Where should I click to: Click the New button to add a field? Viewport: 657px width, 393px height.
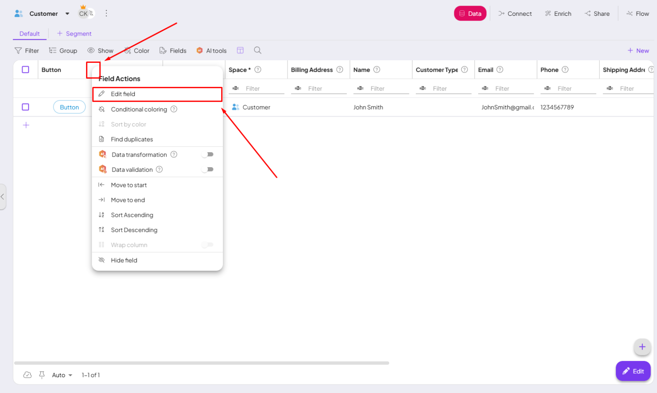coord(638,50)
